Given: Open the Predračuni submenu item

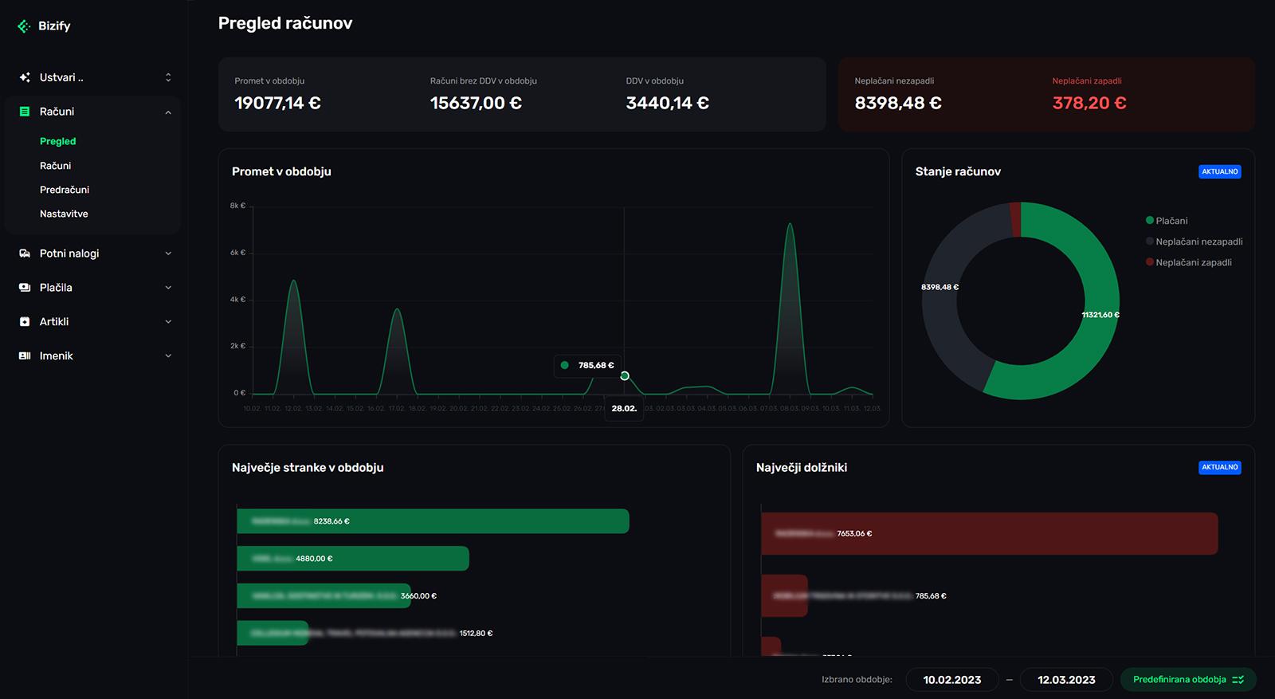Looking at the screenshot, I should pos(65,190).
